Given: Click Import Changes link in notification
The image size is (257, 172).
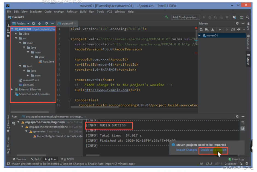Looking at the screenshot, I should (x=186, y=150).
